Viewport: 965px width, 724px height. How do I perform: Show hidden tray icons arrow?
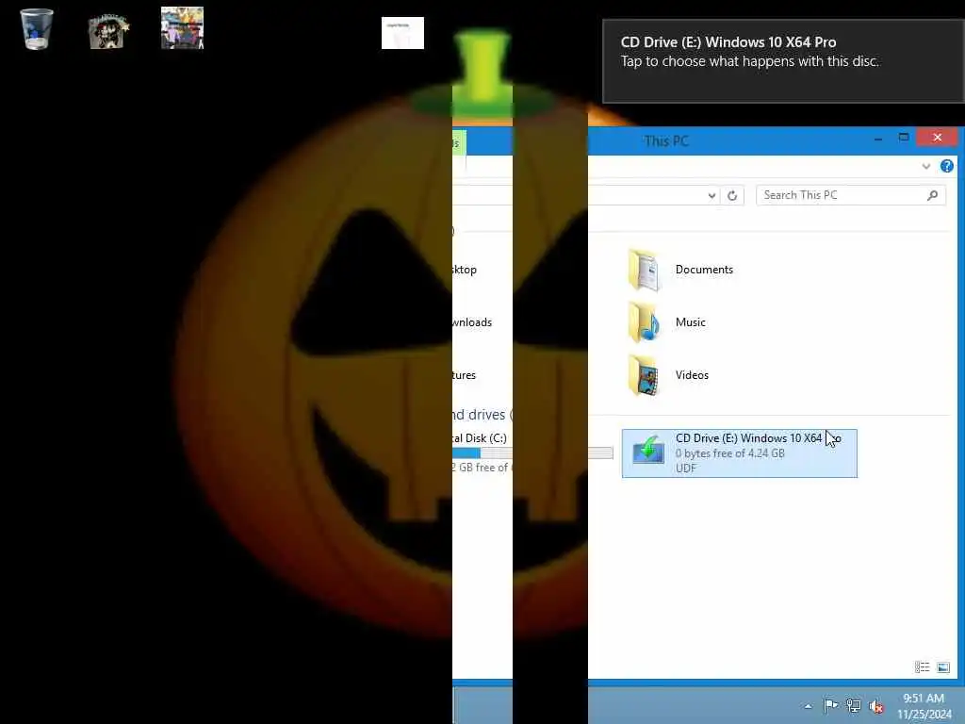(808, 706)
